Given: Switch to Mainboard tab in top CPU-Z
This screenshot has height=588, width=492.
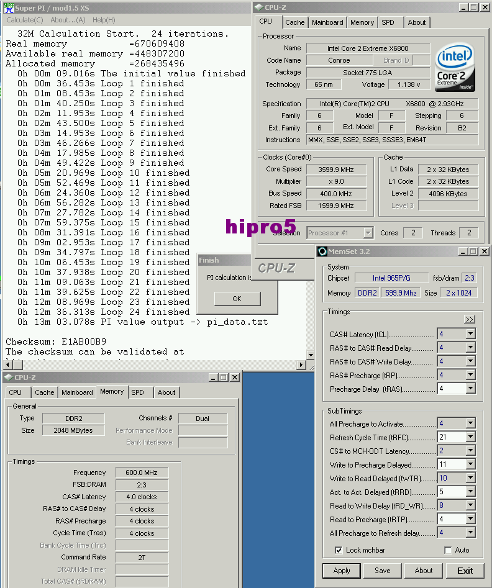Looking at the screenshot, I should [x=327, y=22].
